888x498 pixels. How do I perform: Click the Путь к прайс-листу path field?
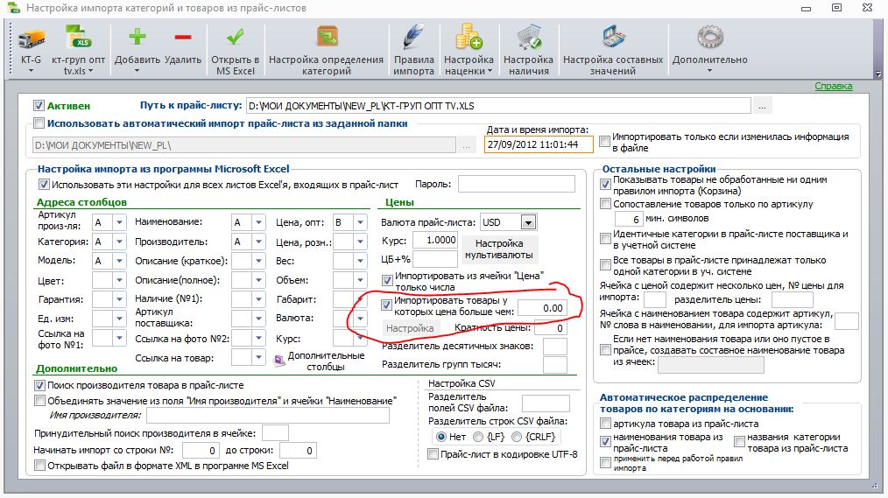(498, 106)
